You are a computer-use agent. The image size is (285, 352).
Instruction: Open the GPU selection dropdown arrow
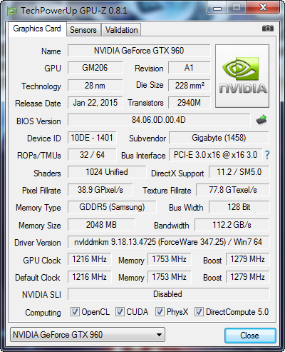159,335
